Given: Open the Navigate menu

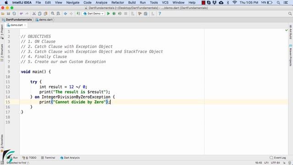Looking at the screenshot, I should coord(73,2).
